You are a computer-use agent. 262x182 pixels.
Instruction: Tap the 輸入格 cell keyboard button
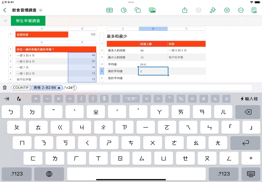(x=249, y=99)
